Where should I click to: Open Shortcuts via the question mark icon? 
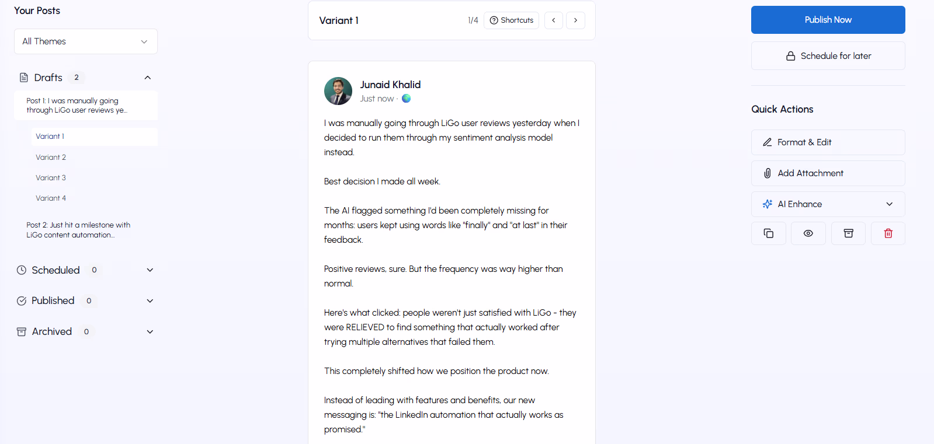click(x=493, y=20)
